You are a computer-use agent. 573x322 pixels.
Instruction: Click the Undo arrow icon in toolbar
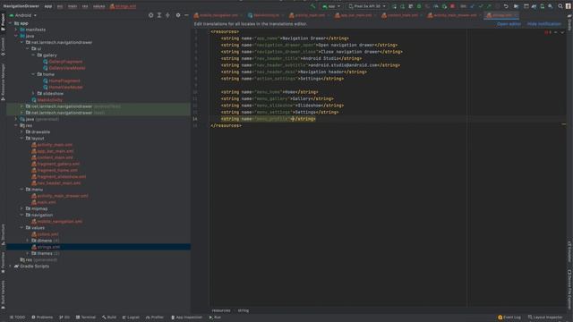(506, 6)
